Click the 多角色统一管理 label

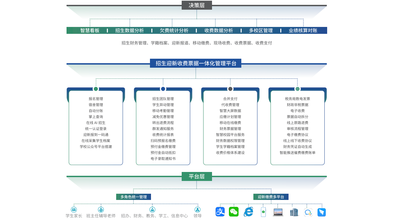point(133,197)
